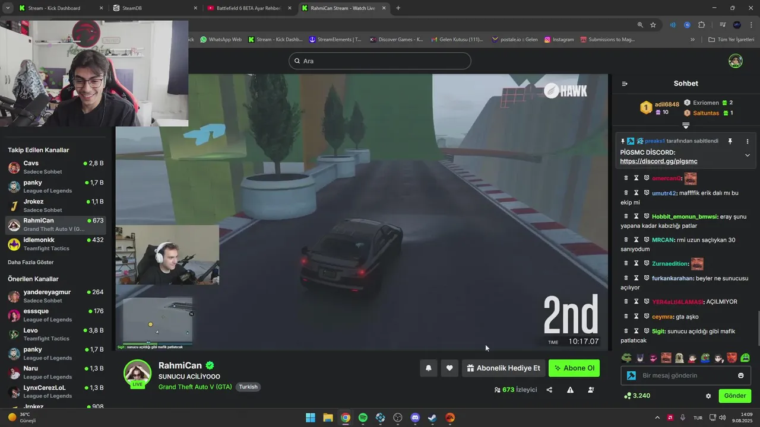Ban user MRCAN with shield icon
760x427 pixels.
point(647,240)
